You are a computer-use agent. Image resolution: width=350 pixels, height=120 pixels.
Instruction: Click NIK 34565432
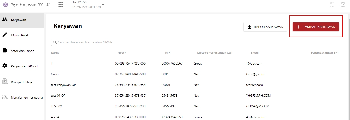(x=169, y=106)
